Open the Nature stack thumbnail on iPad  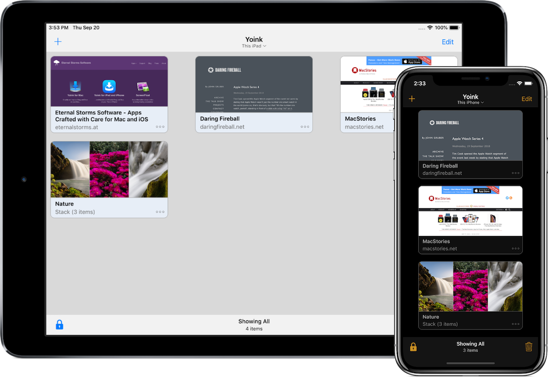(109, 169)
